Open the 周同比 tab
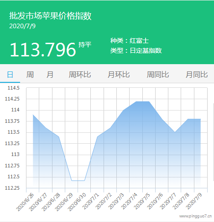This screenshot has height=222, width=214. [158, 75]
